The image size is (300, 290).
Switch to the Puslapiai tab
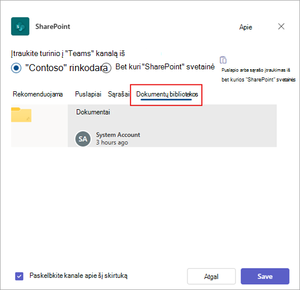click(x=88, y=94)
